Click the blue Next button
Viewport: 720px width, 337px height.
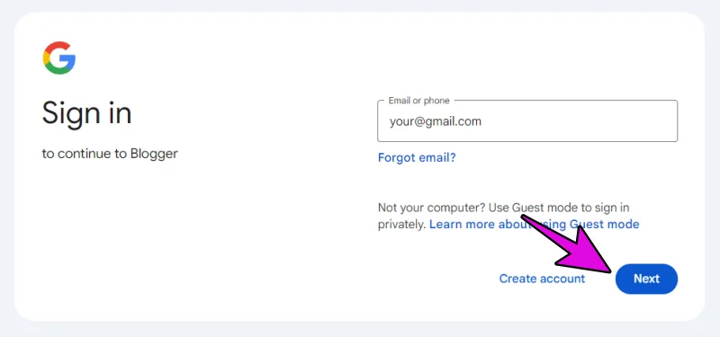(x=646, y=279)
